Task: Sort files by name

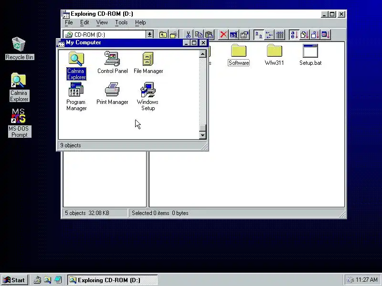Action: click(294, 35)
